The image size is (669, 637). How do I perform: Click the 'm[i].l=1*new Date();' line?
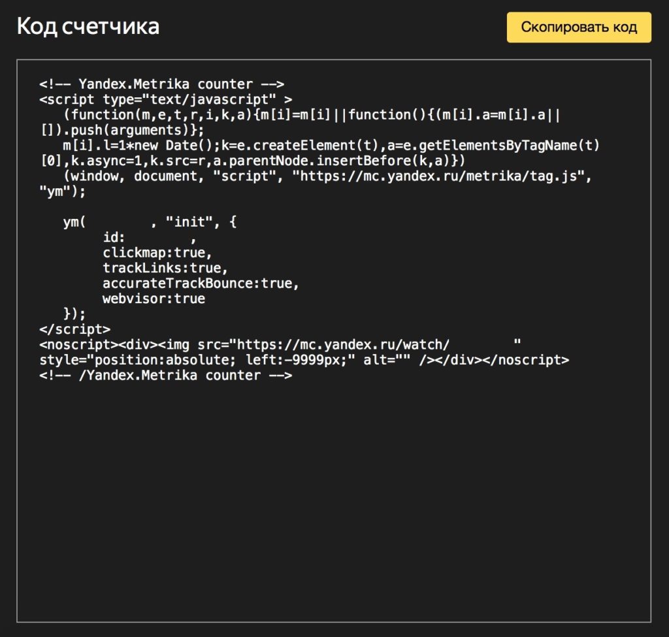[x=331, y=145]
